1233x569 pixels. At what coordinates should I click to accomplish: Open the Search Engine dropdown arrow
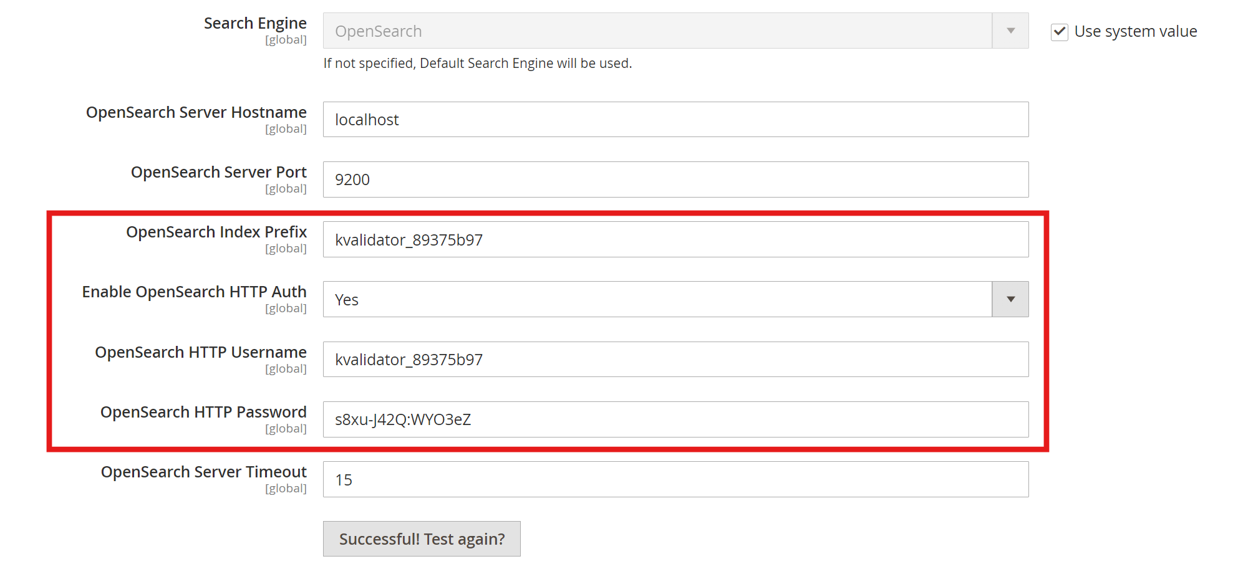(1010, 31)
